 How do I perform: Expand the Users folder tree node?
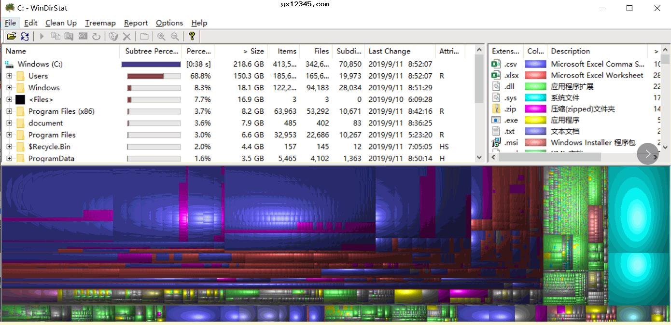pos(9,76)
